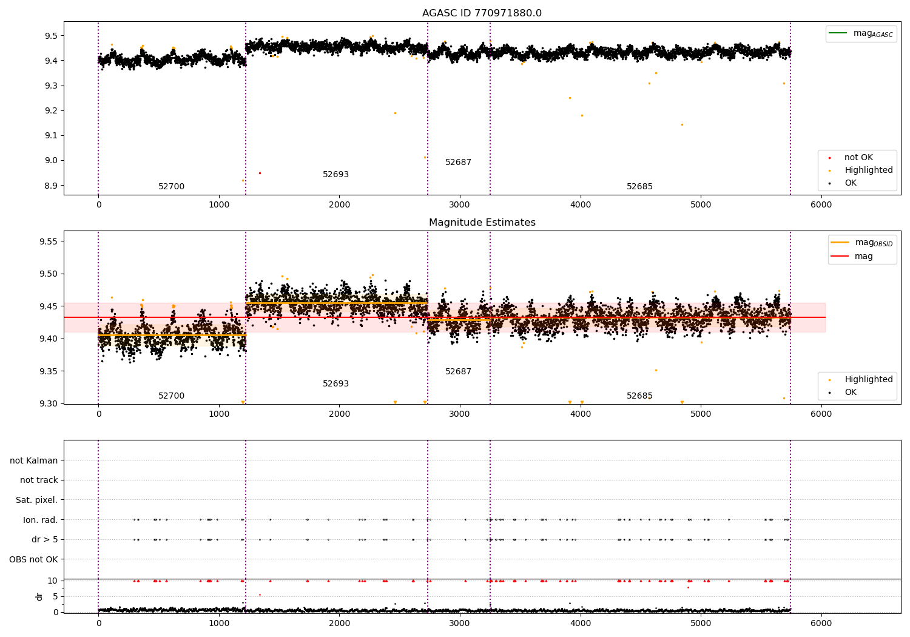Screen dimensions: 910x637
Task: Click OBSID label 52685 in top plot
Action: coord(639,187)
